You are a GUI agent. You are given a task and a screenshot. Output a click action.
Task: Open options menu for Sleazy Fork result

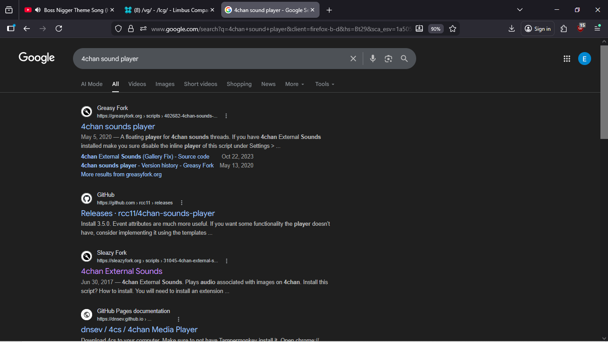pos(227,261)
